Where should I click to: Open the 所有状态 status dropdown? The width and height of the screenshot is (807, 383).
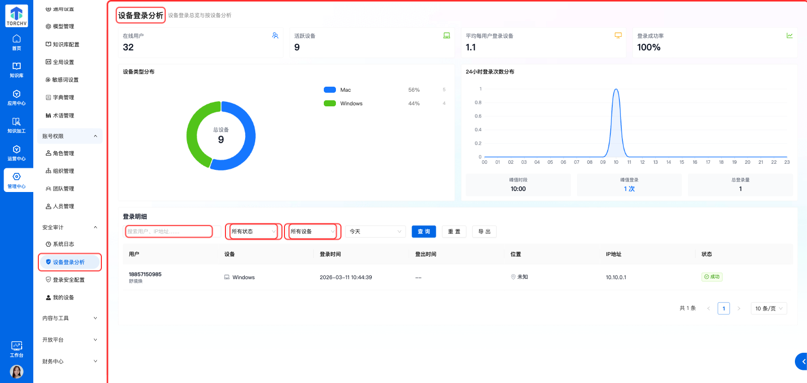click(254, 232)
